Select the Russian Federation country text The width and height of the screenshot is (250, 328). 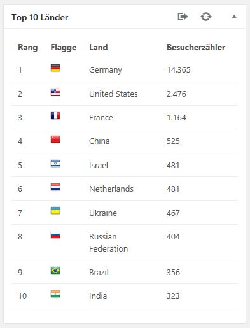pyautogui.click(x=109, y=243)
